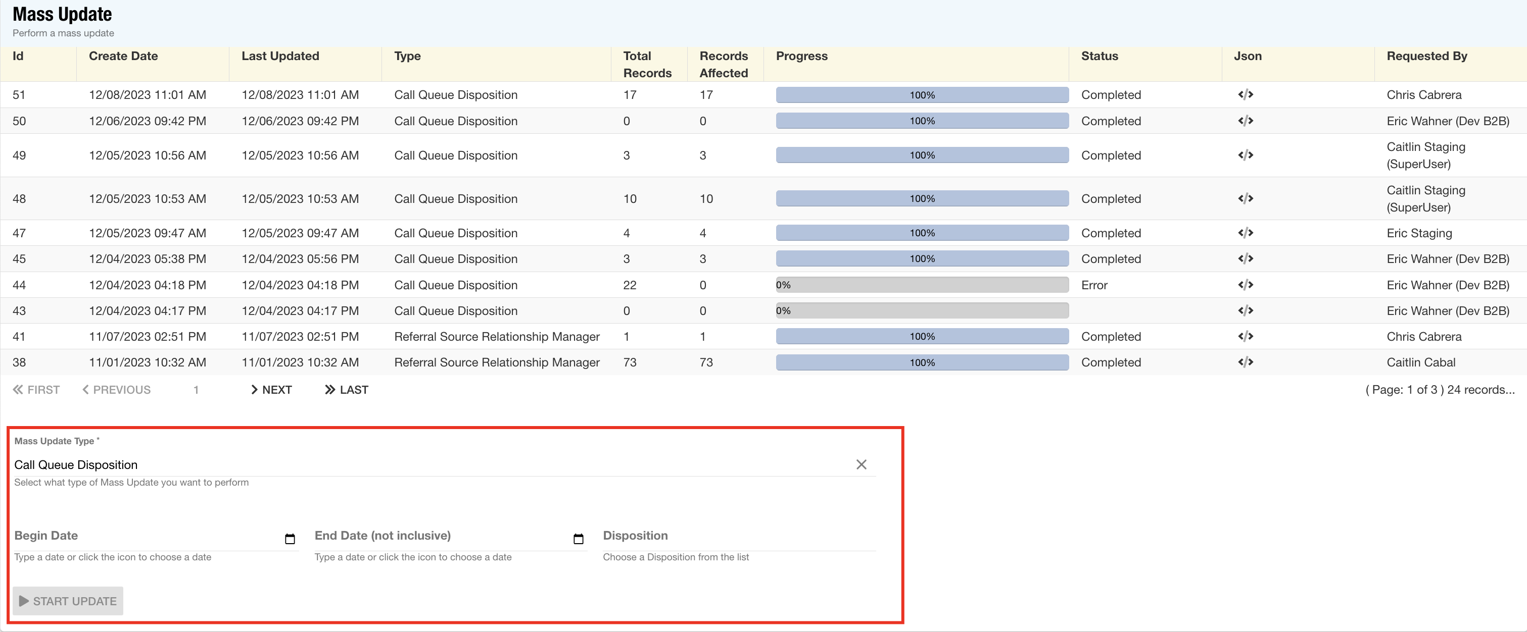Screen dimensions: 1527x632
Task: Go to NEXT page of records
Action: tap(271, 390)
